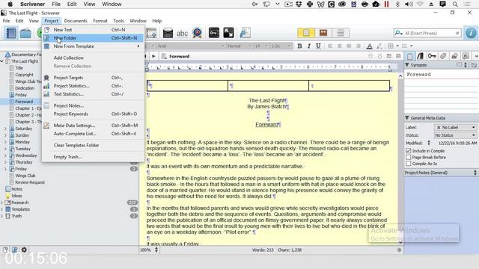Select Empty Trash menu item
The image size is (479, 269).
point(93,157)
